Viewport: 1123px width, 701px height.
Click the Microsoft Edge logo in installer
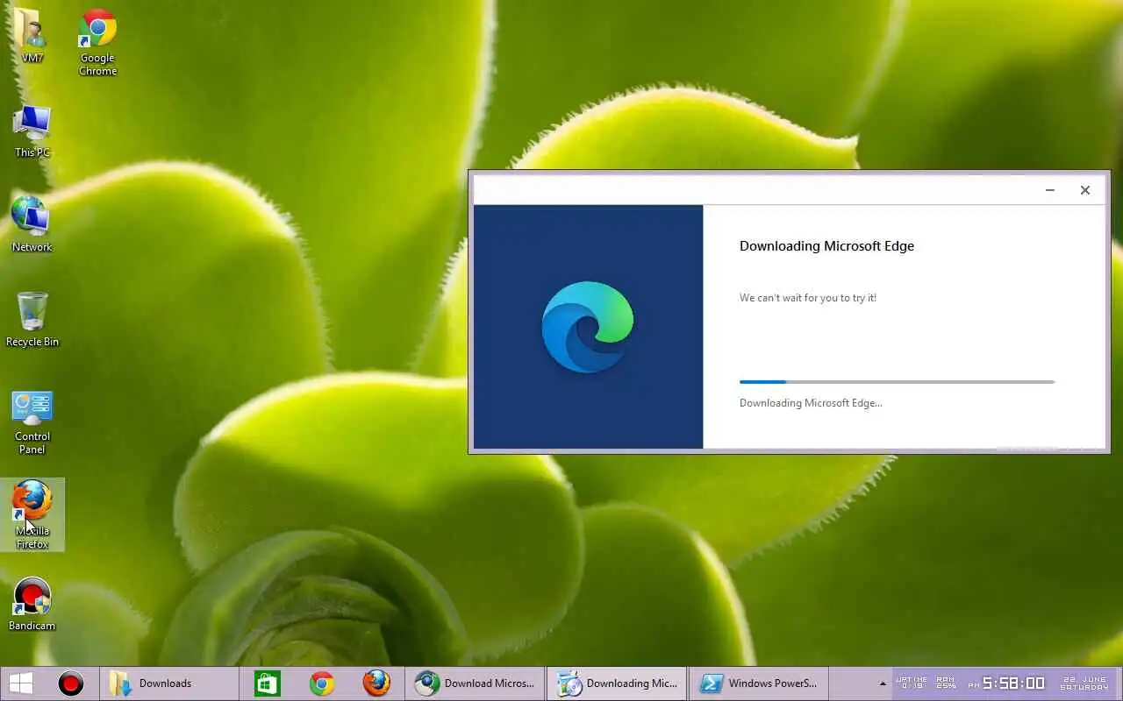[588, 327]
